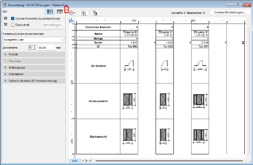Click the Zeilenhöhe value field
253x165 pixels.
(x=47, y=48)
